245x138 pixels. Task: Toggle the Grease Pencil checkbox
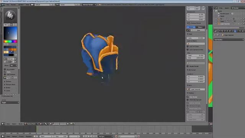click(189, 23)
